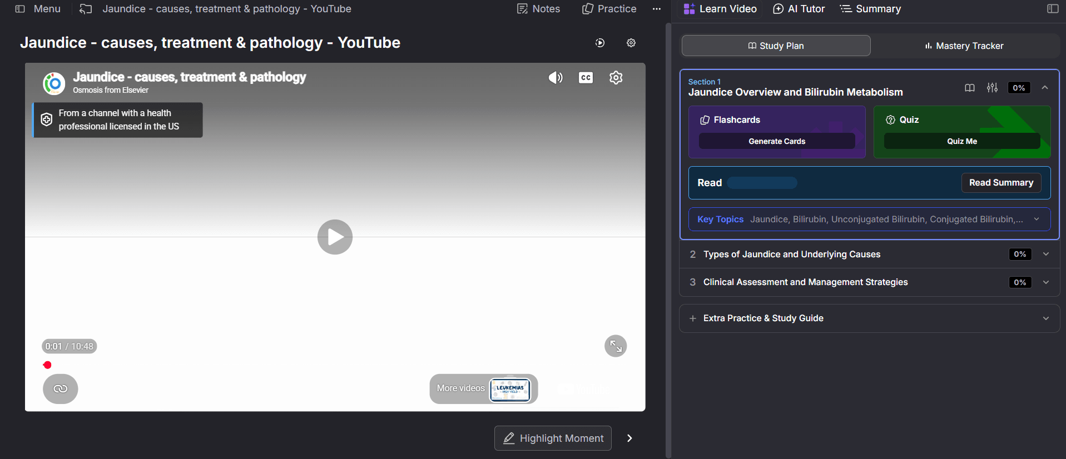
Task: Select the Mastery Tracker tab
Action: [x=964, y=46]
